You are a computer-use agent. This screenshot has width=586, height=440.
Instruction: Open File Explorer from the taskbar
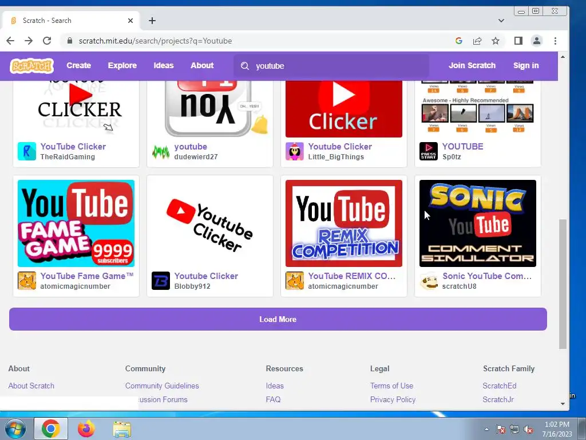122,429
